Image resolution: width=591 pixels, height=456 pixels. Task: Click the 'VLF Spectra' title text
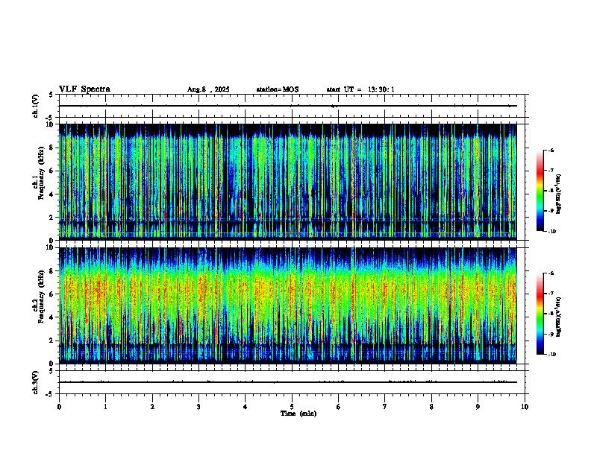[x=84, y=89]
